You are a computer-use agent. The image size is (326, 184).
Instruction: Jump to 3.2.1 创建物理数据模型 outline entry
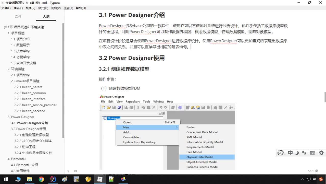pos(32,135)
